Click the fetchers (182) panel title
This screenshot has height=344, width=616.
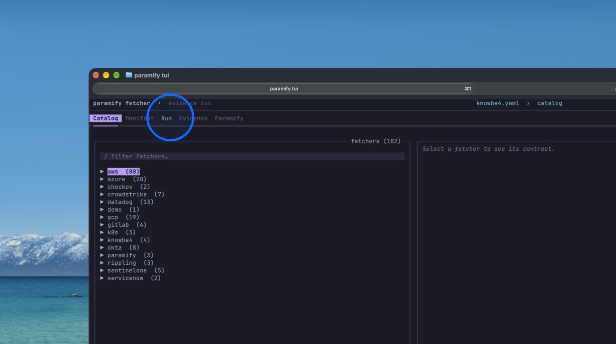pos(376,141)
